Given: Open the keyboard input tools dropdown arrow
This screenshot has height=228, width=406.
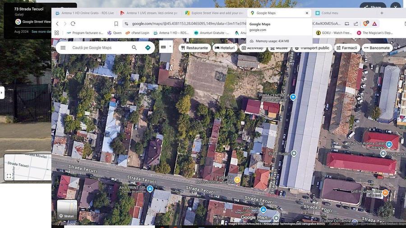Looking at the screenshot, I should 170,46.
